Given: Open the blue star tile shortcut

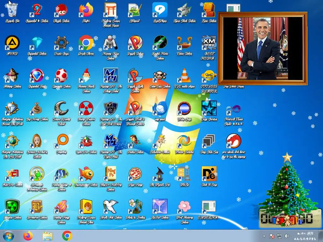Looking at the screenshot, I should (209, 108).
